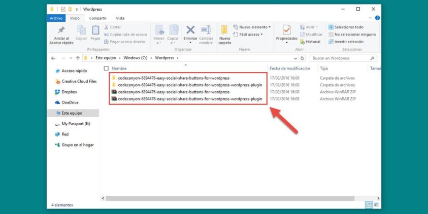428x214 pixels.
Task: Switch to details view icon
Action: [x=369, y=205]
